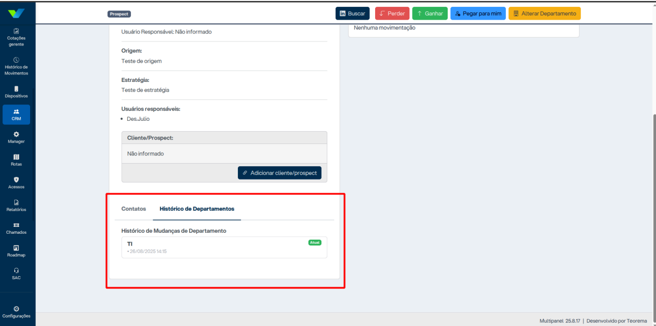Click the green Atual badge
The image size is (656, 326).
pos(314,242)
